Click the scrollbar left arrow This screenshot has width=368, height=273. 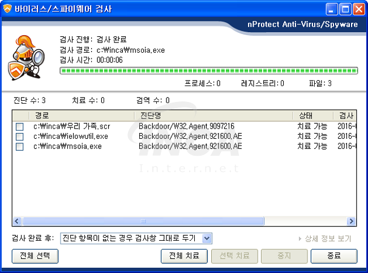pyautogui.click(x=17, y=221)
